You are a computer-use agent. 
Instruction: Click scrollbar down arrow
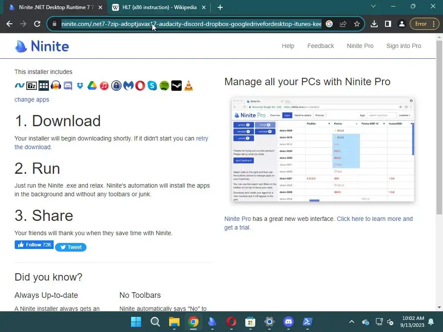(x=440, y=307)
